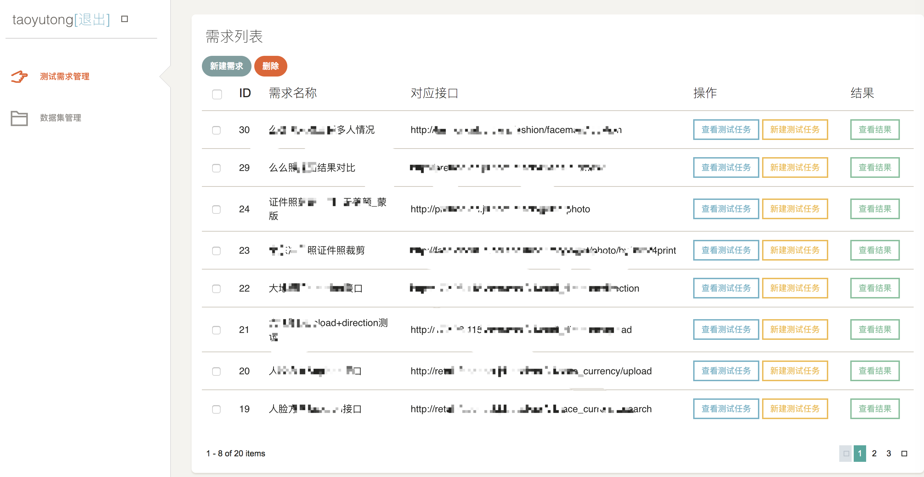This screenshot has height=477, width=924.
Task: Click the requirement name ending in 多人情况
Action: 322,130
